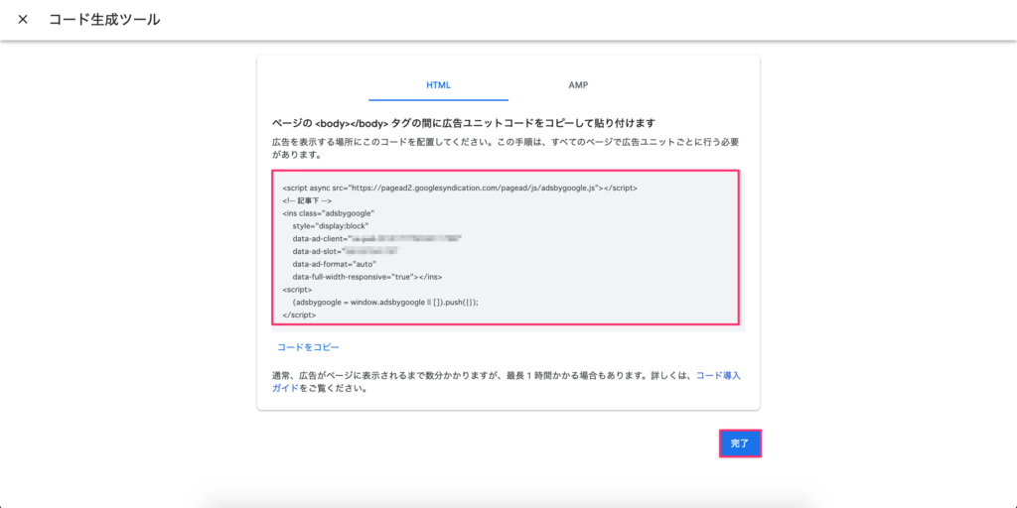The height and width of the screenshot is (508, 1017).
Task: Click the 記事下 comment line
Action: [x=309, y=200]
